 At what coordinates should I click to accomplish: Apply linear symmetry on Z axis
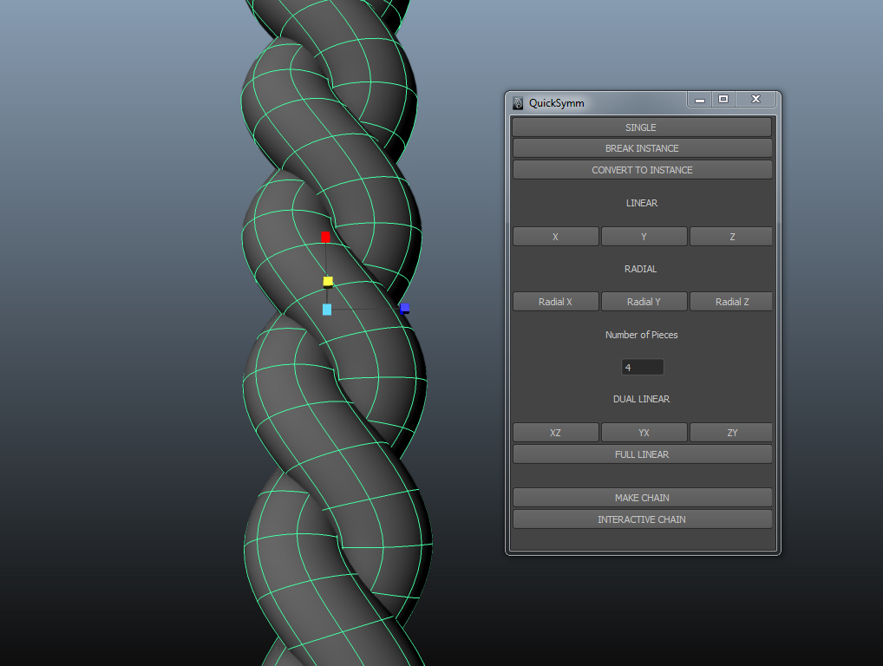[x=729, y=236]
